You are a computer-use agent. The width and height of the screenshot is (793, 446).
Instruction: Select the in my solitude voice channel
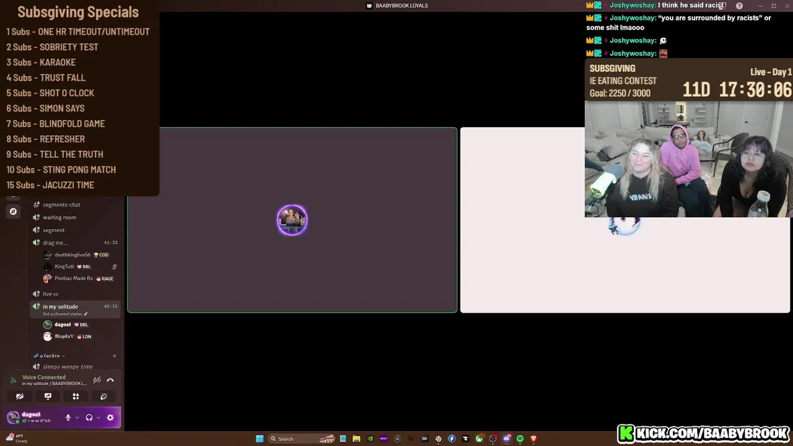(x=60, y=307)
